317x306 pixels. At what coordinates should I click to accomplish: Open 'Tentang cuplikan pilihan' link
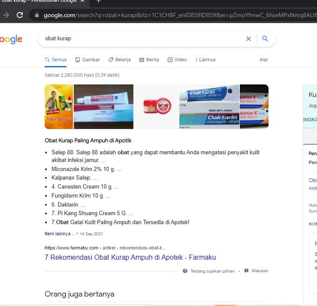(x=212, y=271)
